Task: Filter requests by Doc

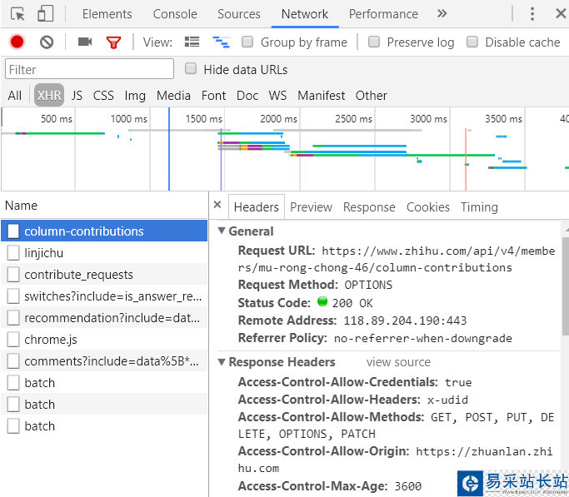Action: 247,96
